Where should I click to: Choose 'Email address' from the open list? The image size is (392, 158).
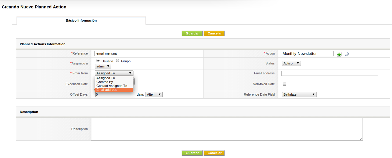[114, 90]
